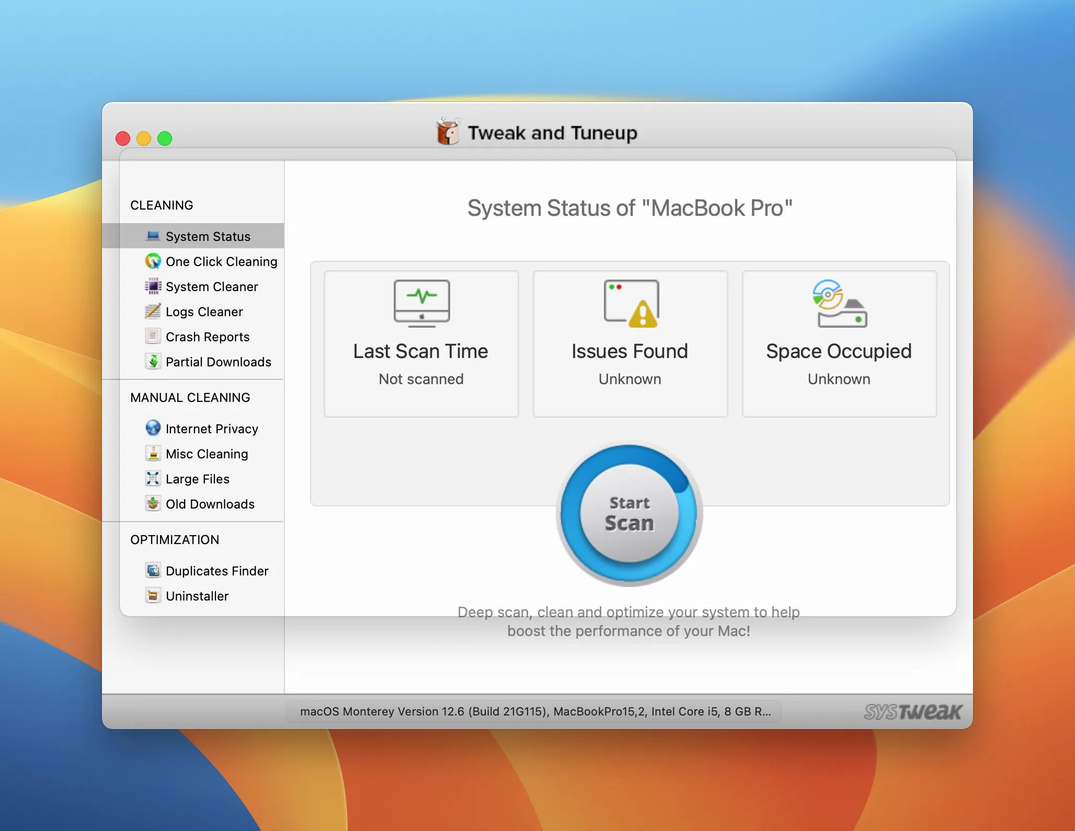
Task: Click the System Status of MacBook Pro title
Action: [x=630, y=208]
